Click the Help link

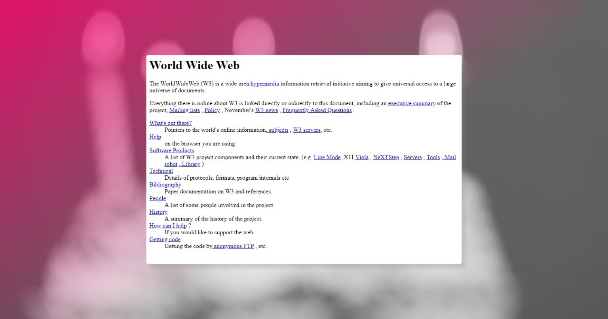point(155,137)
